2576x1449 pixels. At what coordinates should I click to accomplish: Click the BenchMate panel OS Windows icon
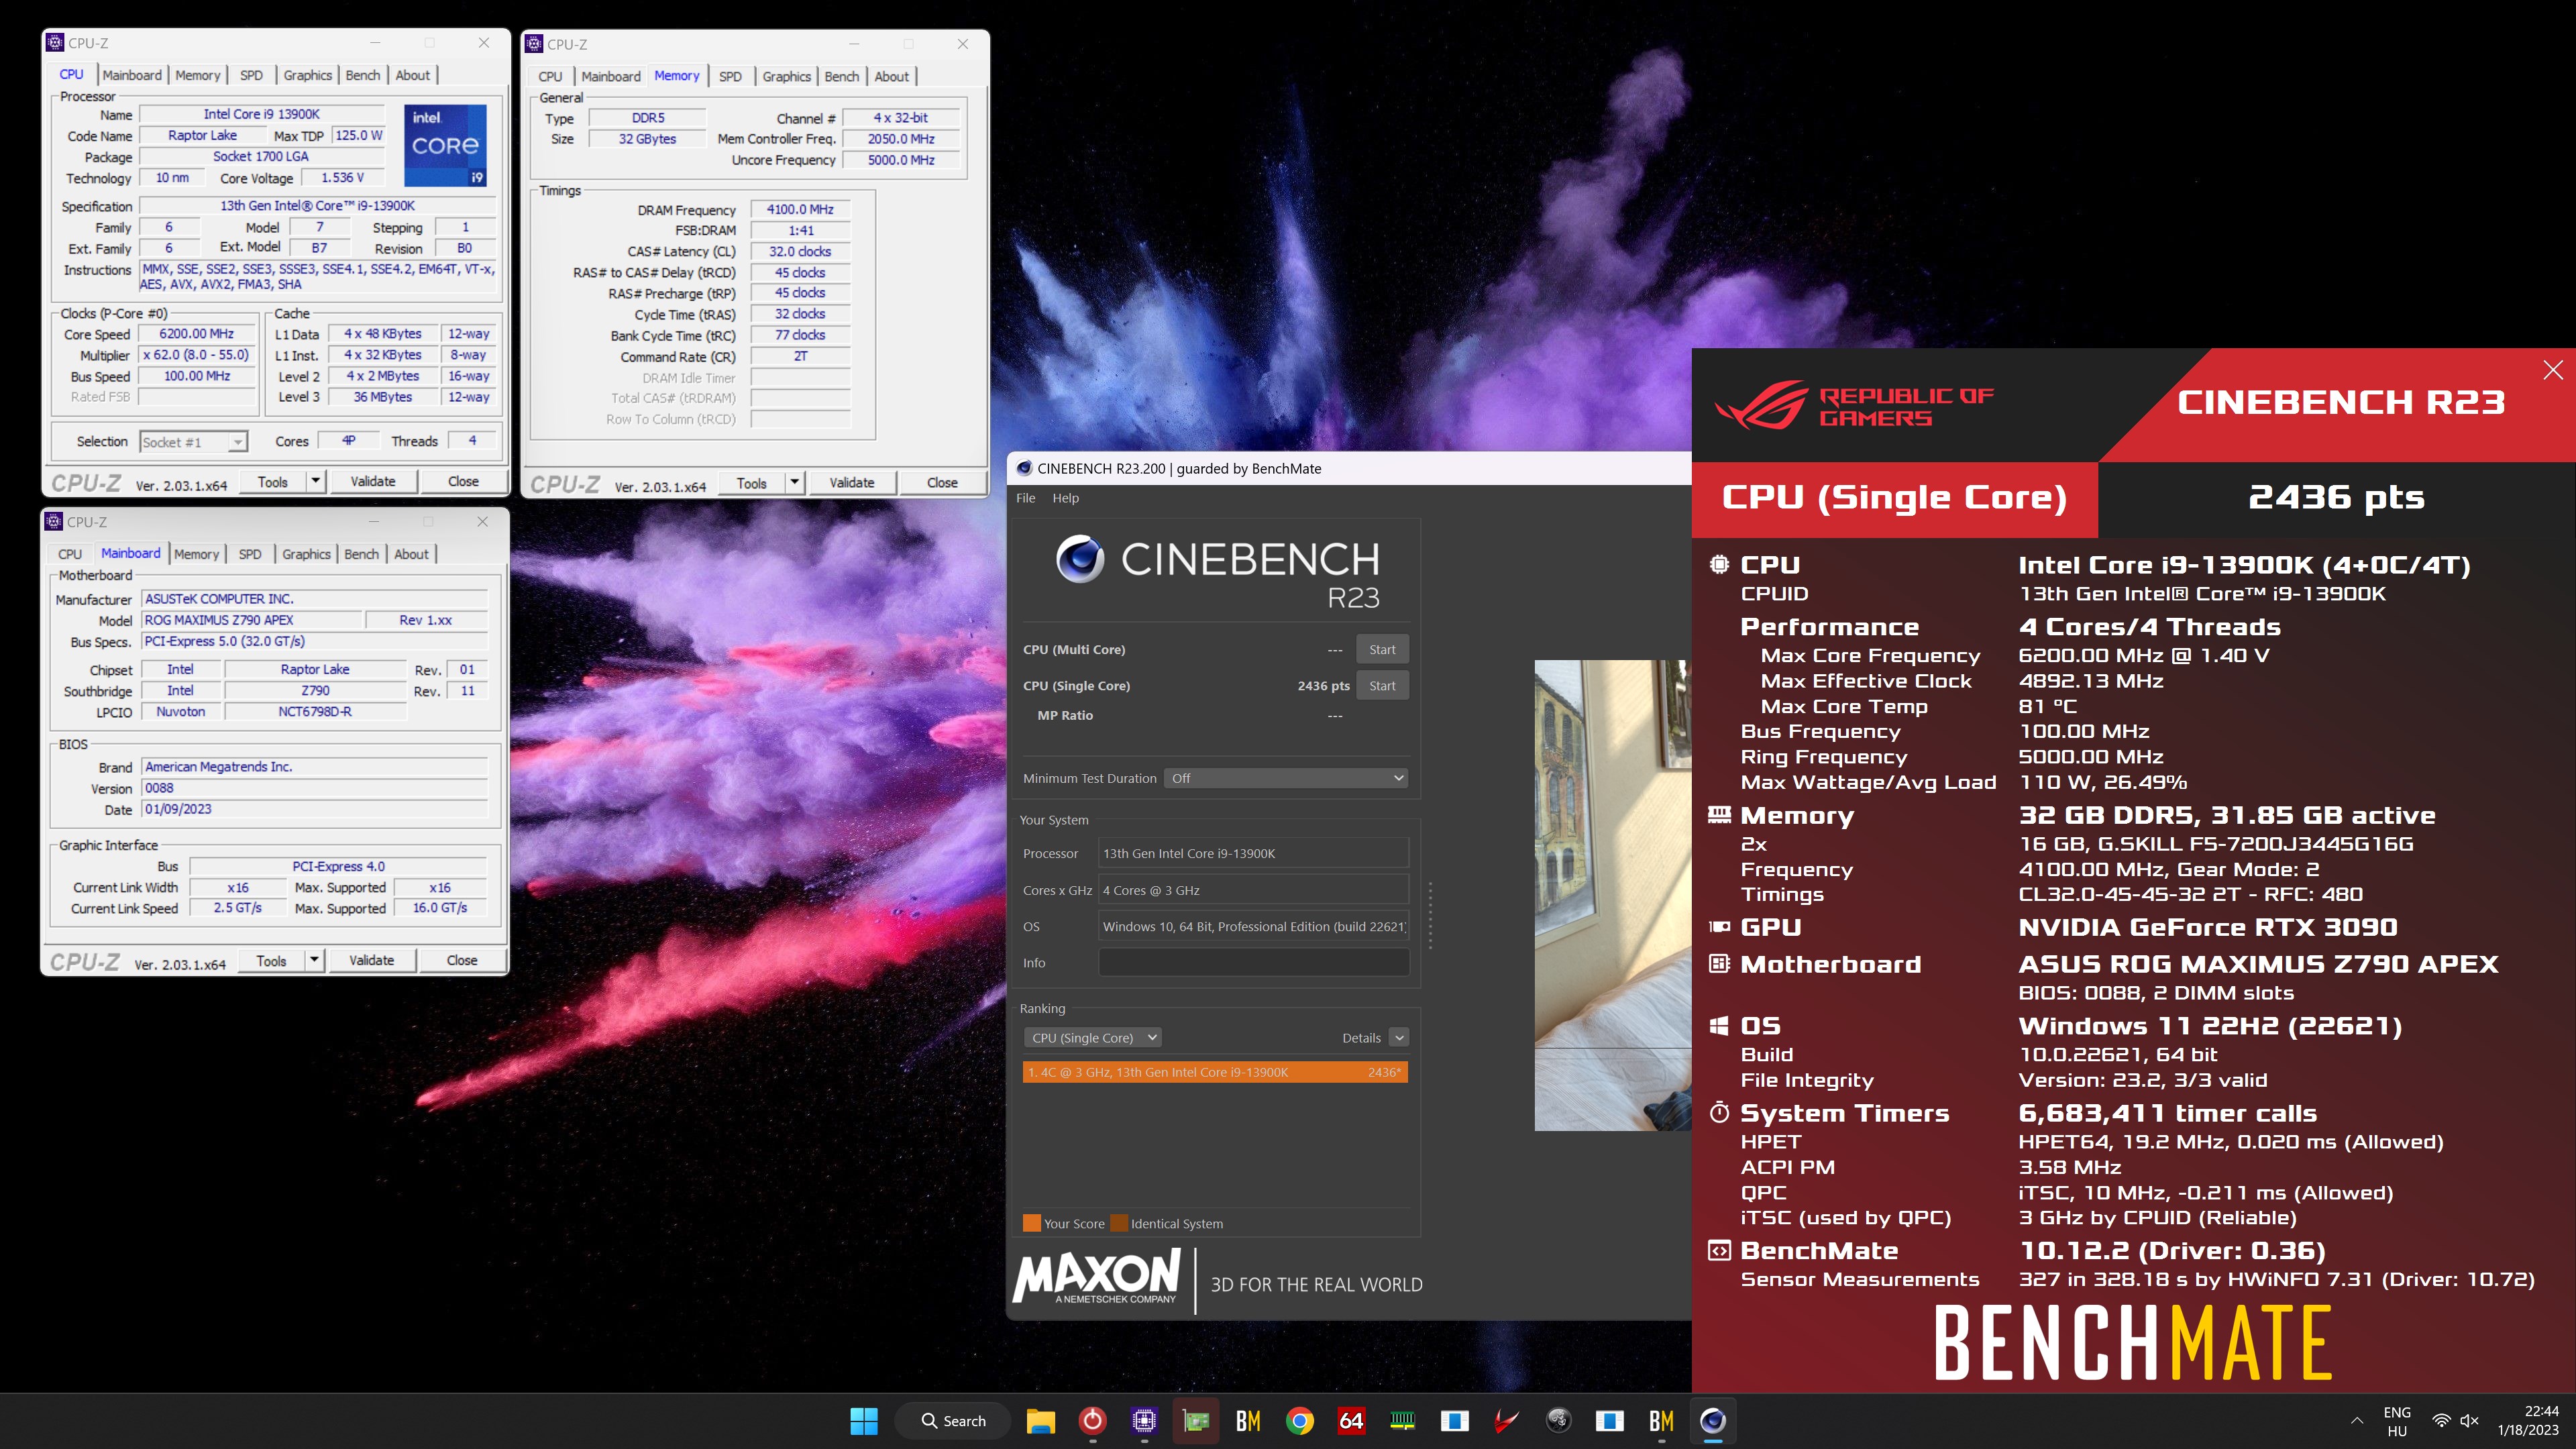point(1719,1026)
